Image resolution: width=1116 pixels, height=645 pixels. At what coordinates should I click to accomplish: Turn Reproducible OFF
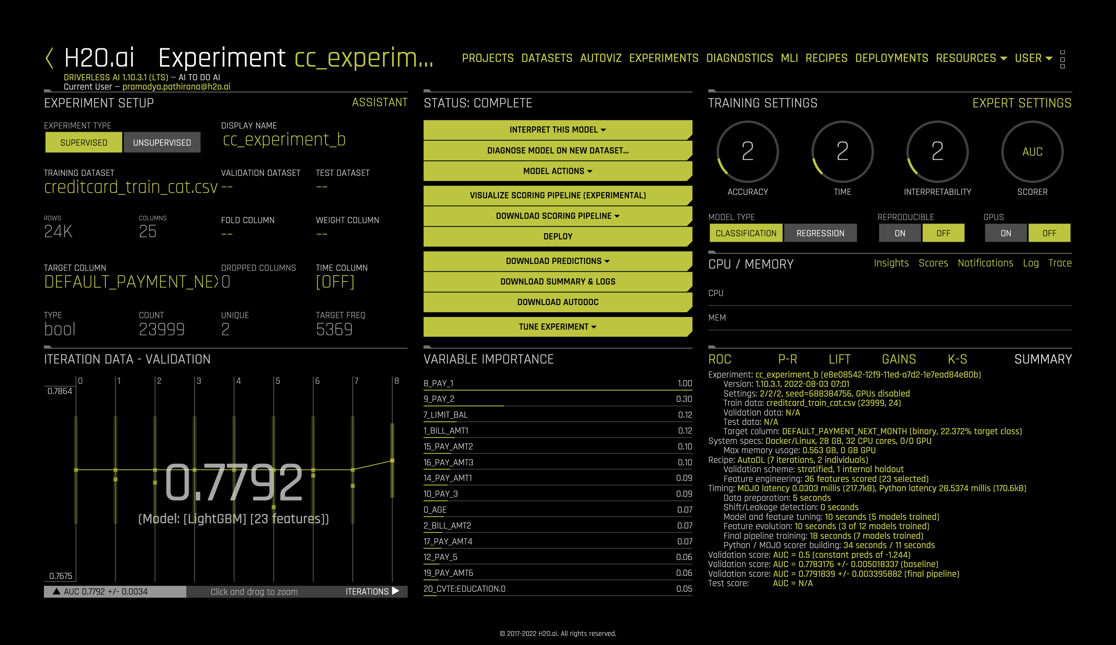click(943, 233)
